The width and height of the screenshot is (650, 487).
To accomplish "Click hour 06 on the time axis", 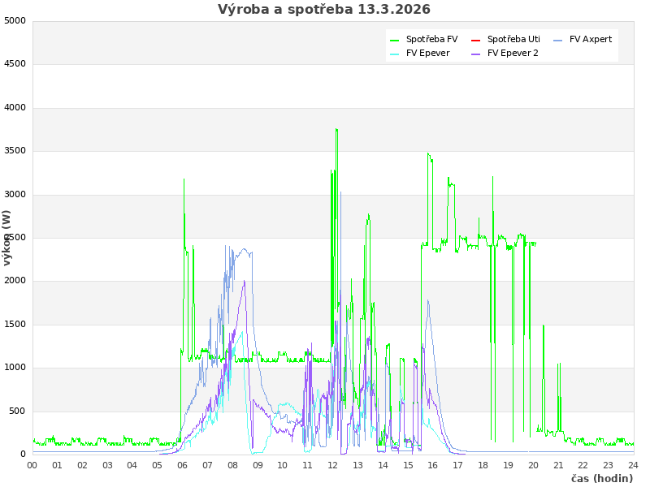I will coord(183,465).
